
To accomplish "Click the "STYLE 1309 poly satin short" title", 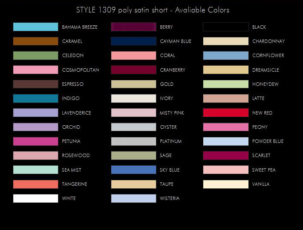I will pyautogui.click(x=122, y=10).
